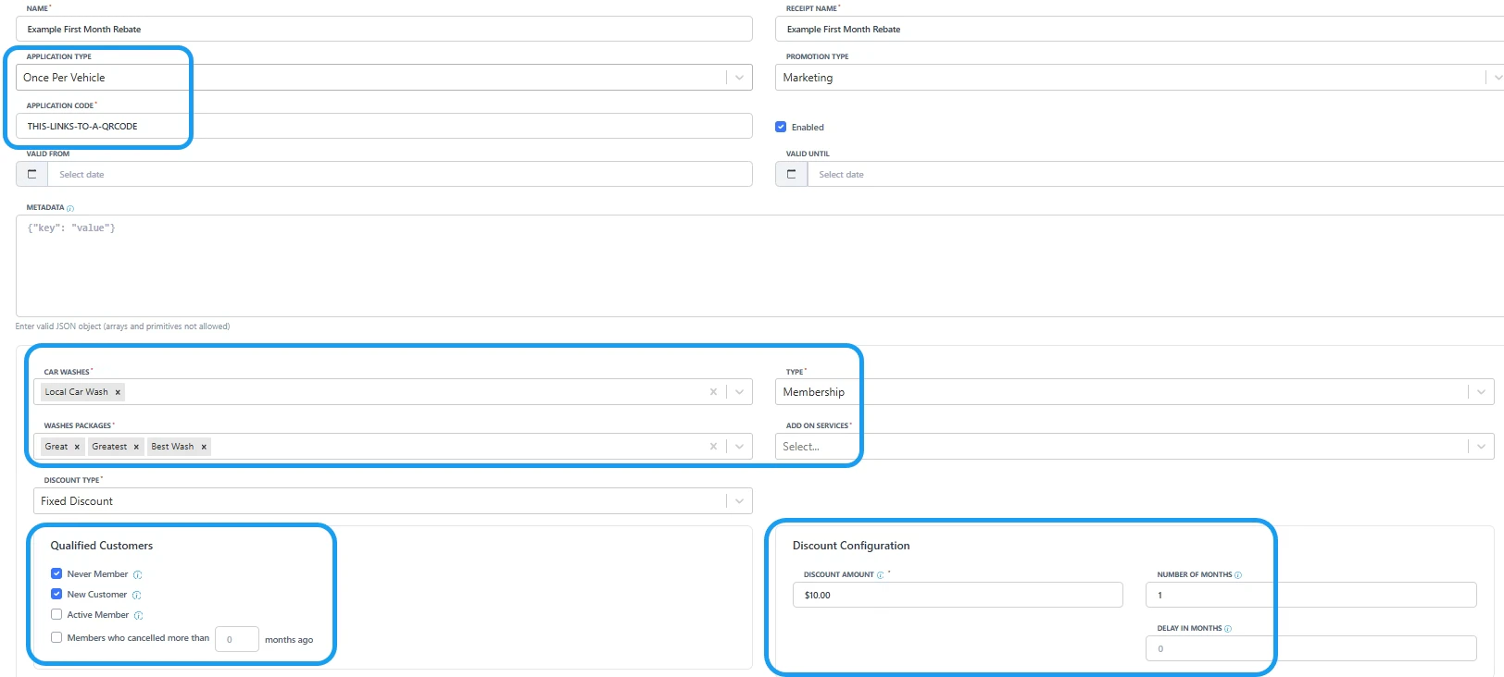Image resolution: width=1504 pixels, height=677 pixels.
Task: Open the Add On Services dropdown
Action: [x=1134, y=447]
